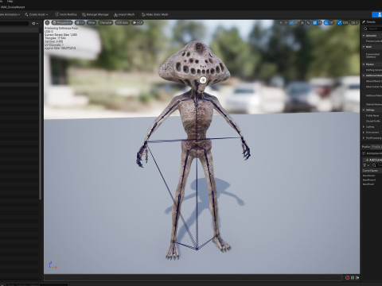Click the step forward playback button
The height and width of the screenshot is (286, 382).
[x=357, y=277]
